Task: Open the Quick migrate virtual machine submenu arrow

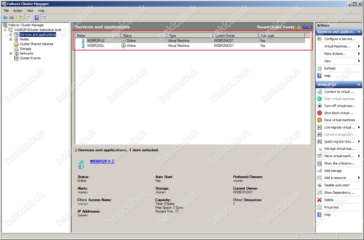Action: [359, 142]
